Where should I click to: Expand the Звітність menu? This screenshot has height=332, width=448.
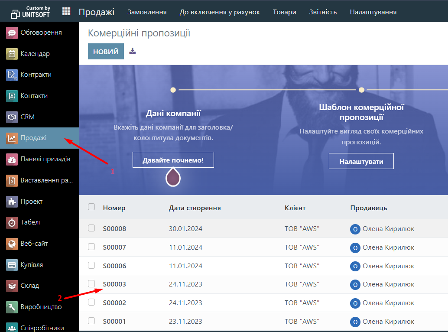(323, 12)
